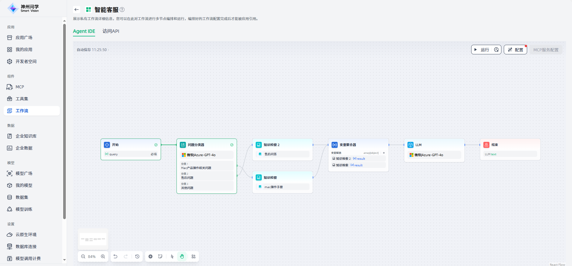Open the 配置 settings button

515,50
